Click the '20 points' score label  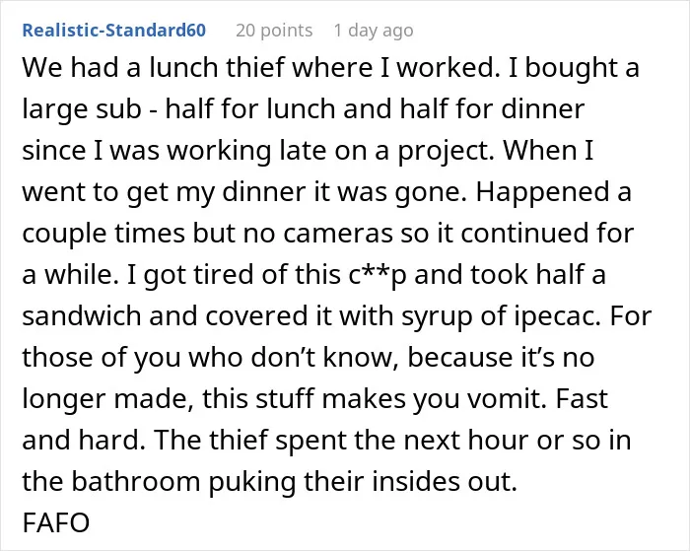[274, 31]
